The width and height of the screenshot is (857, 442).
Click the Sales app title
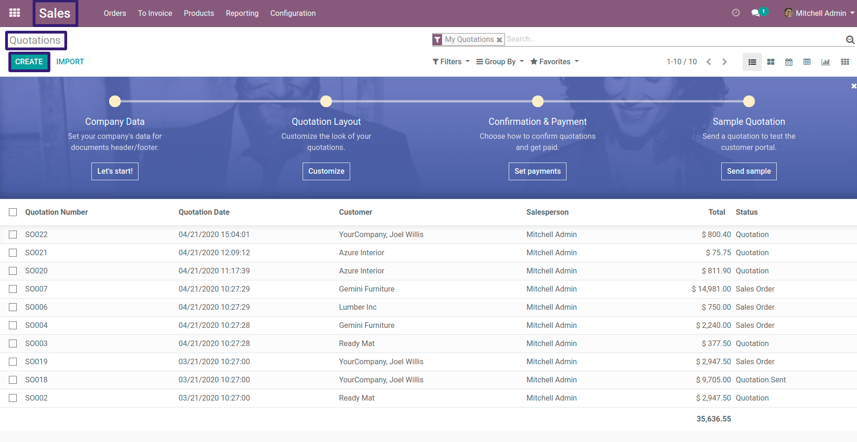tap(55, 13)
